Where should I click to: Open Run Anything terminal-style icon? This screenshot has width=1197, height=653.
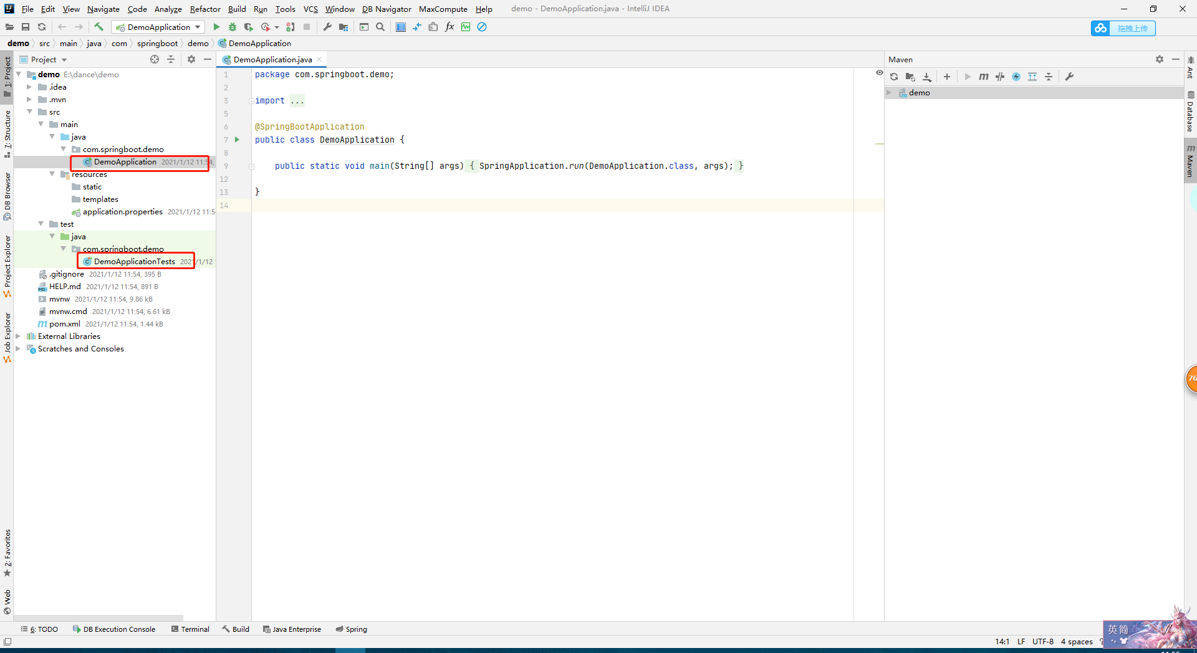click(364, 27)
